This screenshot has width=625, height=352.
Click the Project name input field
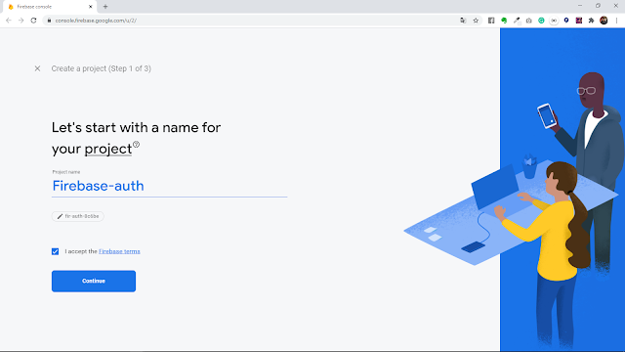click(169, 186)
